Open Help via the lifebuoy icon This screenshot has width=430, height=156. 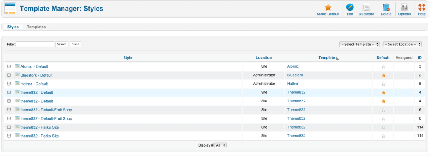(422, 7)
